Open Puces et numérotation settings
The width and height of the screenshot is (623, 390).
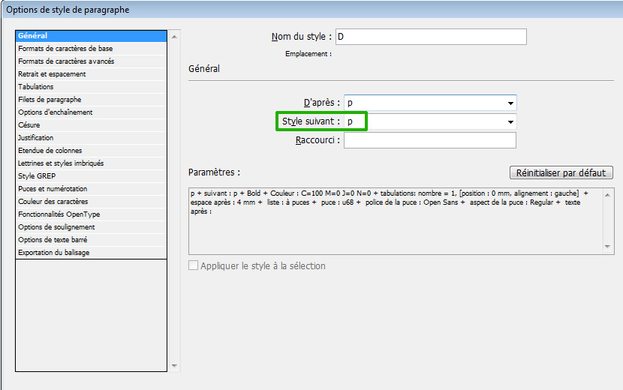tap(53, 189)
